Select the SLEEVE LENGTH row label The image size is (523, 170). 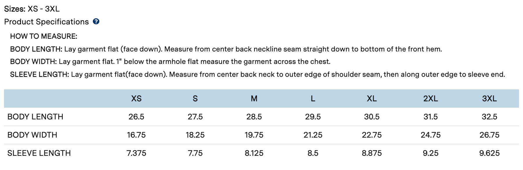click(39, 153)
